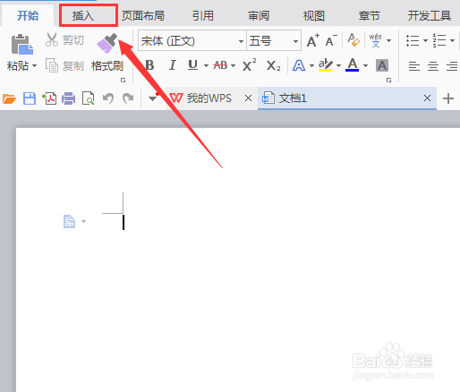Increase font size with A+ icon

(x=313, y=40)
